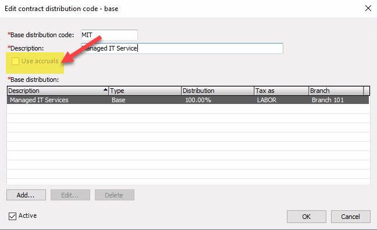Sort by Type column header
The height and width of the screenshot is (230, 377).
(145, 91)
